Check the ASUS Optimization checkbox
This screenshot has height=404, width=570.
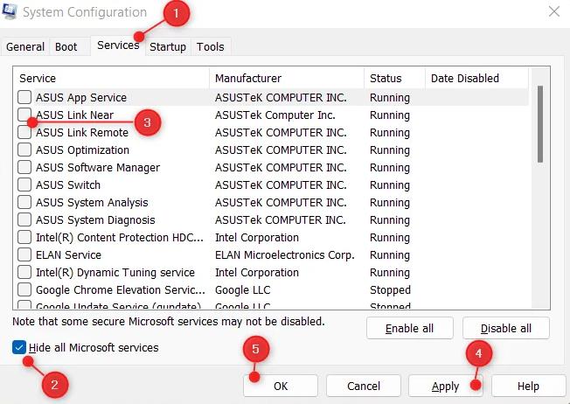(x=24, y=150)
